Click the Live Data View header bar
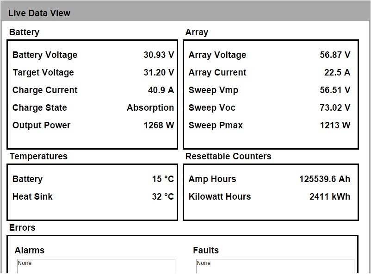This screenshot has width=371, height=277. 185,13
